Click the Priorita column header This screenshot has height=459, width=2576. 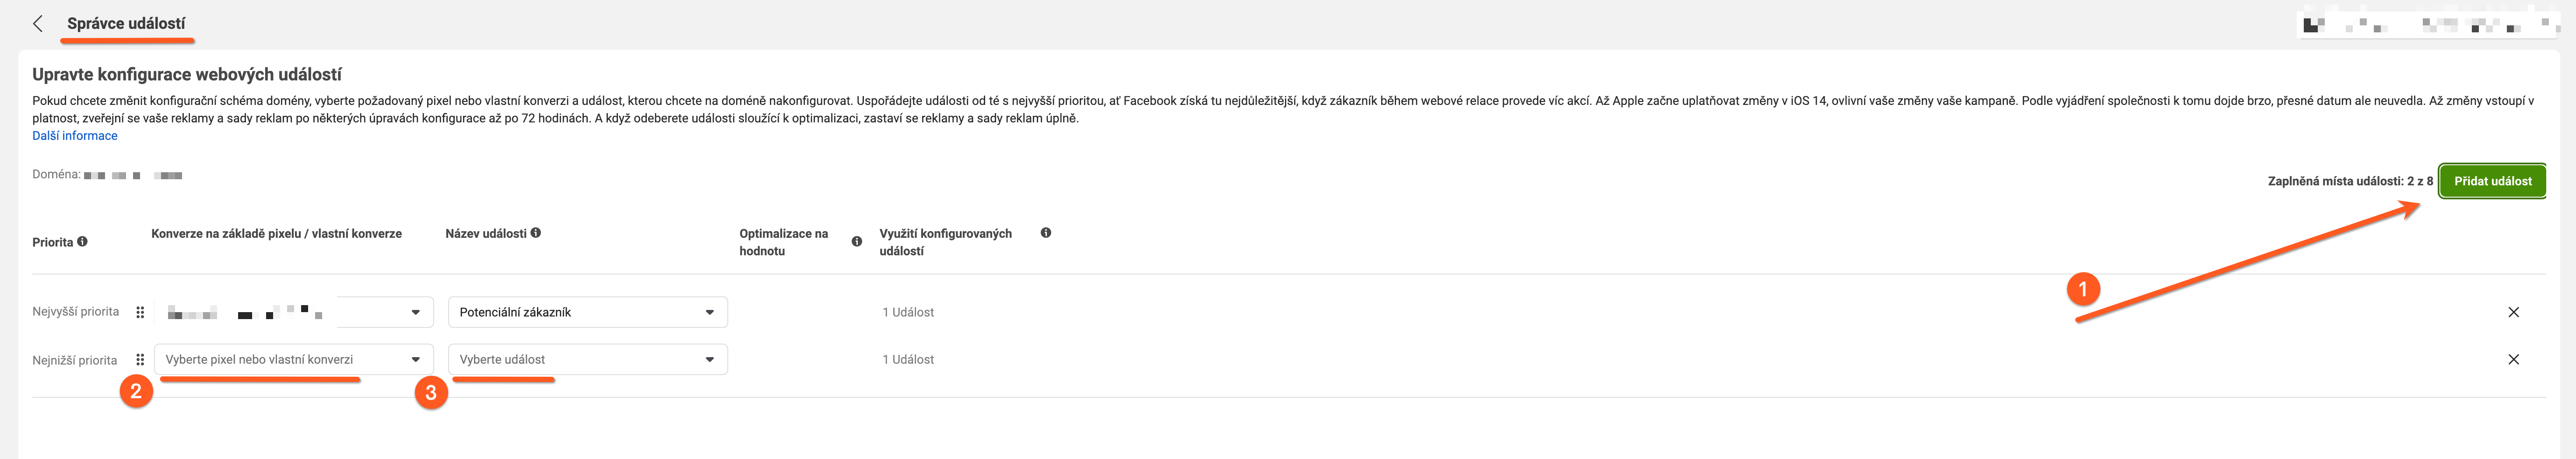click(53, 241)
